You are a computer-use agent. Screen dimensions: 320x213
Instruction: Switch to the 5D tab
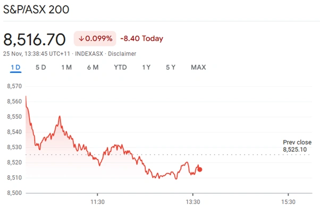click(x=40, y=68)
